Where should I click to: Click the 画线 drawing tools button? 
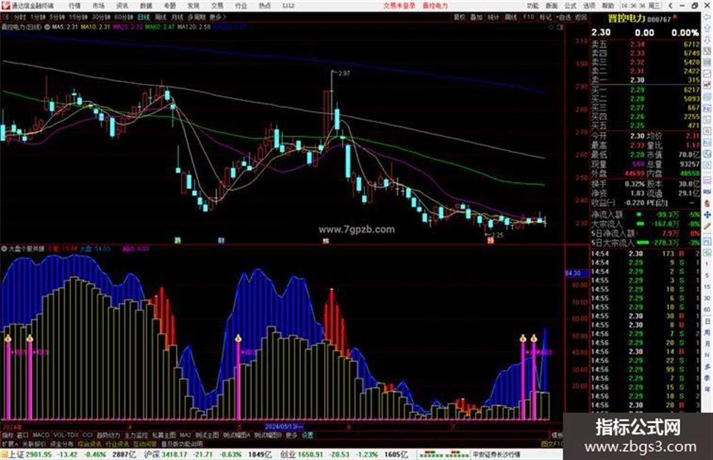coord(511,17)
